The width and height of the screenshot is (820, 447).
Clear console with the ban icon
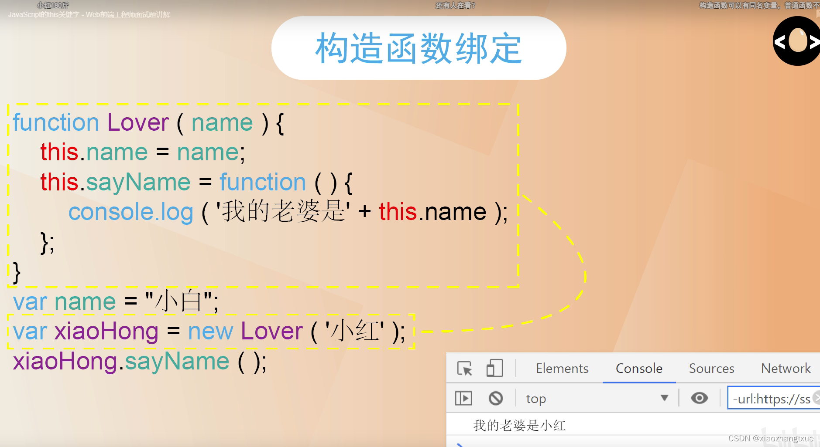pyautogui.click(x=496, y=398)
